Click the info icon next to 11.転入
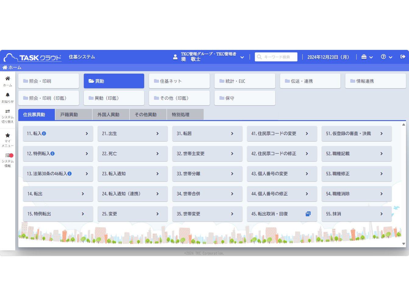 45,133
